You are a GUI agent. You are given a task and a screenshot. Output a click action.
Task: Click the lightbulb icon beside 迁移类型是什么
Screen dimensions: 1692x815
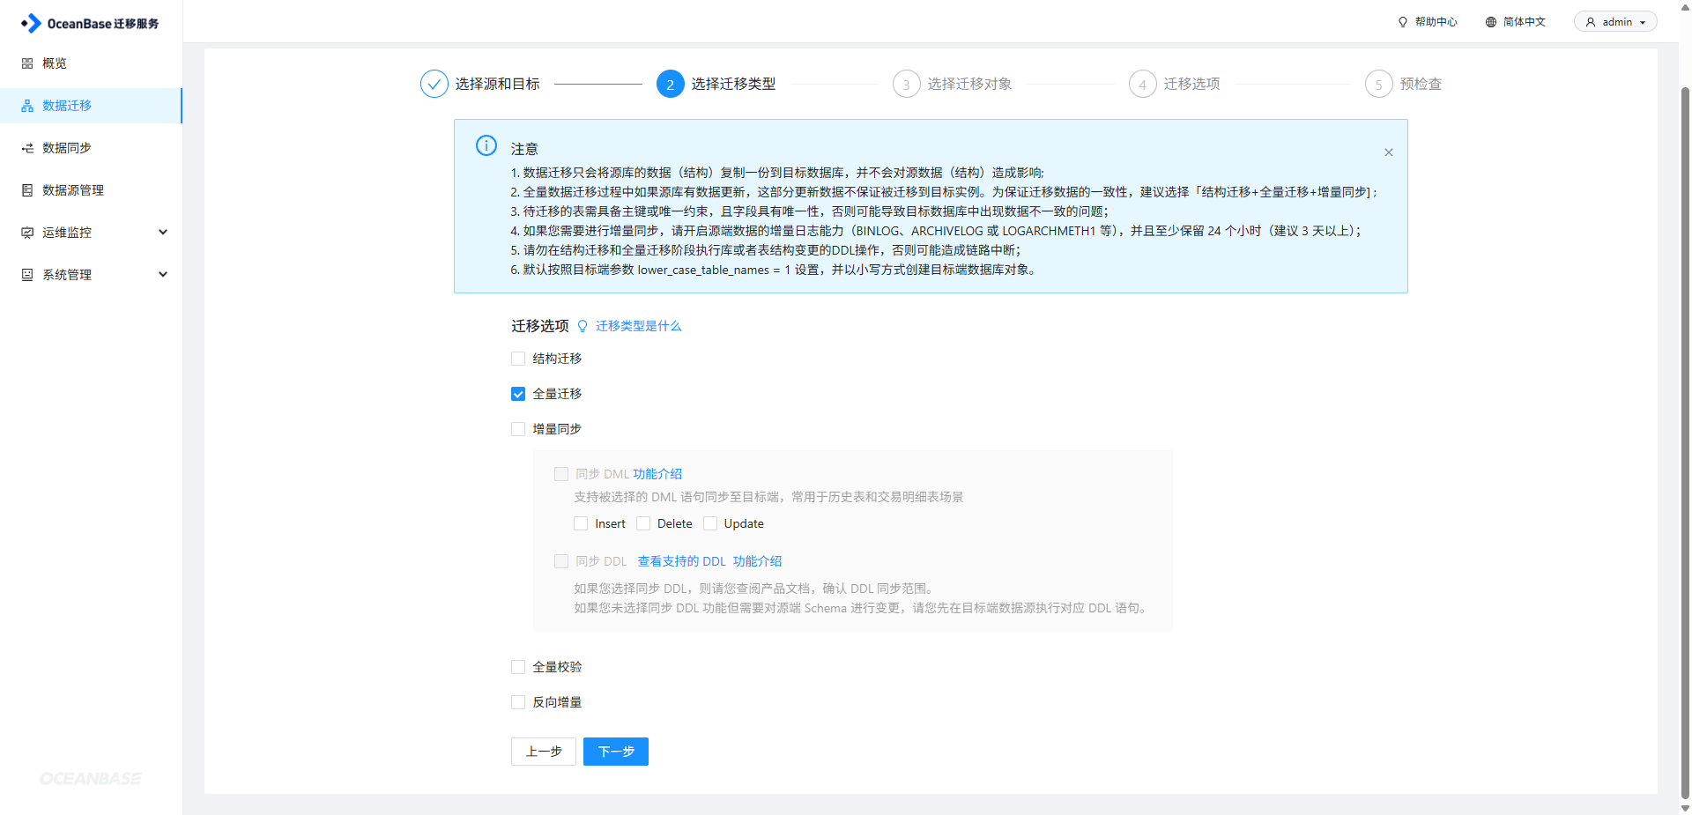pyautogui.click(x=583, y=326)
